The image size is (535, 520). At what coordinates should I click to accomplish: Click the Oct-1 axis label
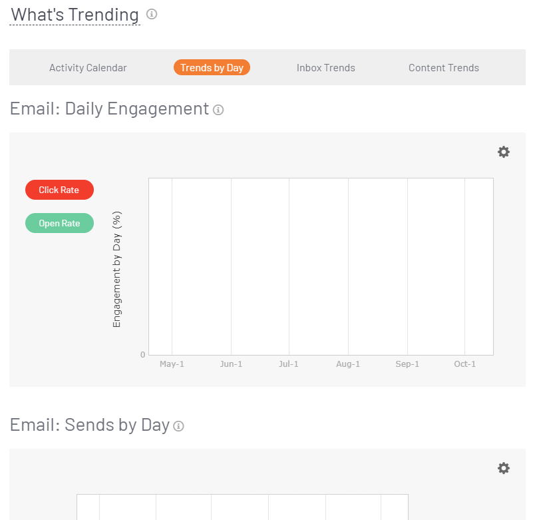[x=464, y=364]
